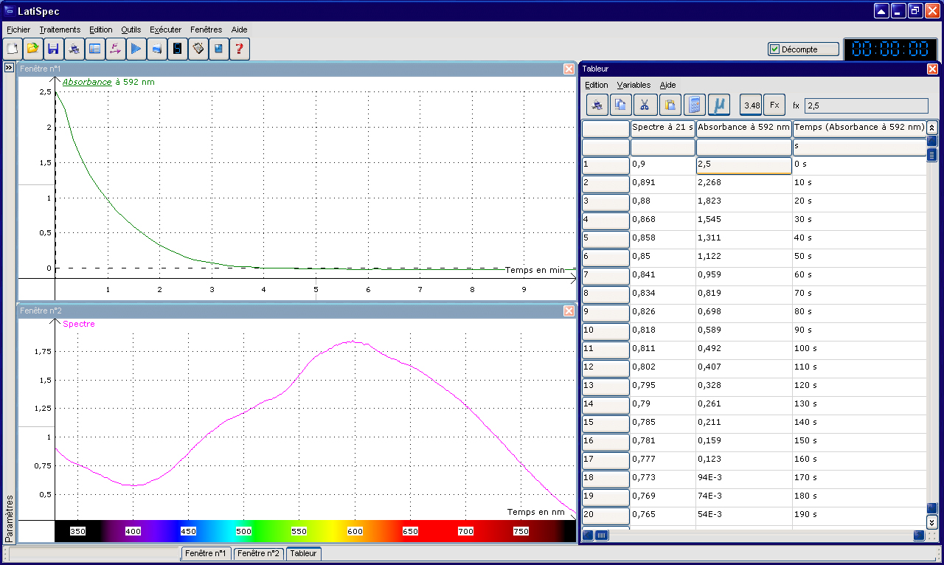944x565 pixels.
Task: Start acquisition with blue play arrow
Action: pyautogui.click(x=136, y=49)
